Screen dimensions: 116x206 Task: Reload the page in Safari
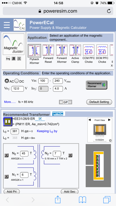[109, 11]
